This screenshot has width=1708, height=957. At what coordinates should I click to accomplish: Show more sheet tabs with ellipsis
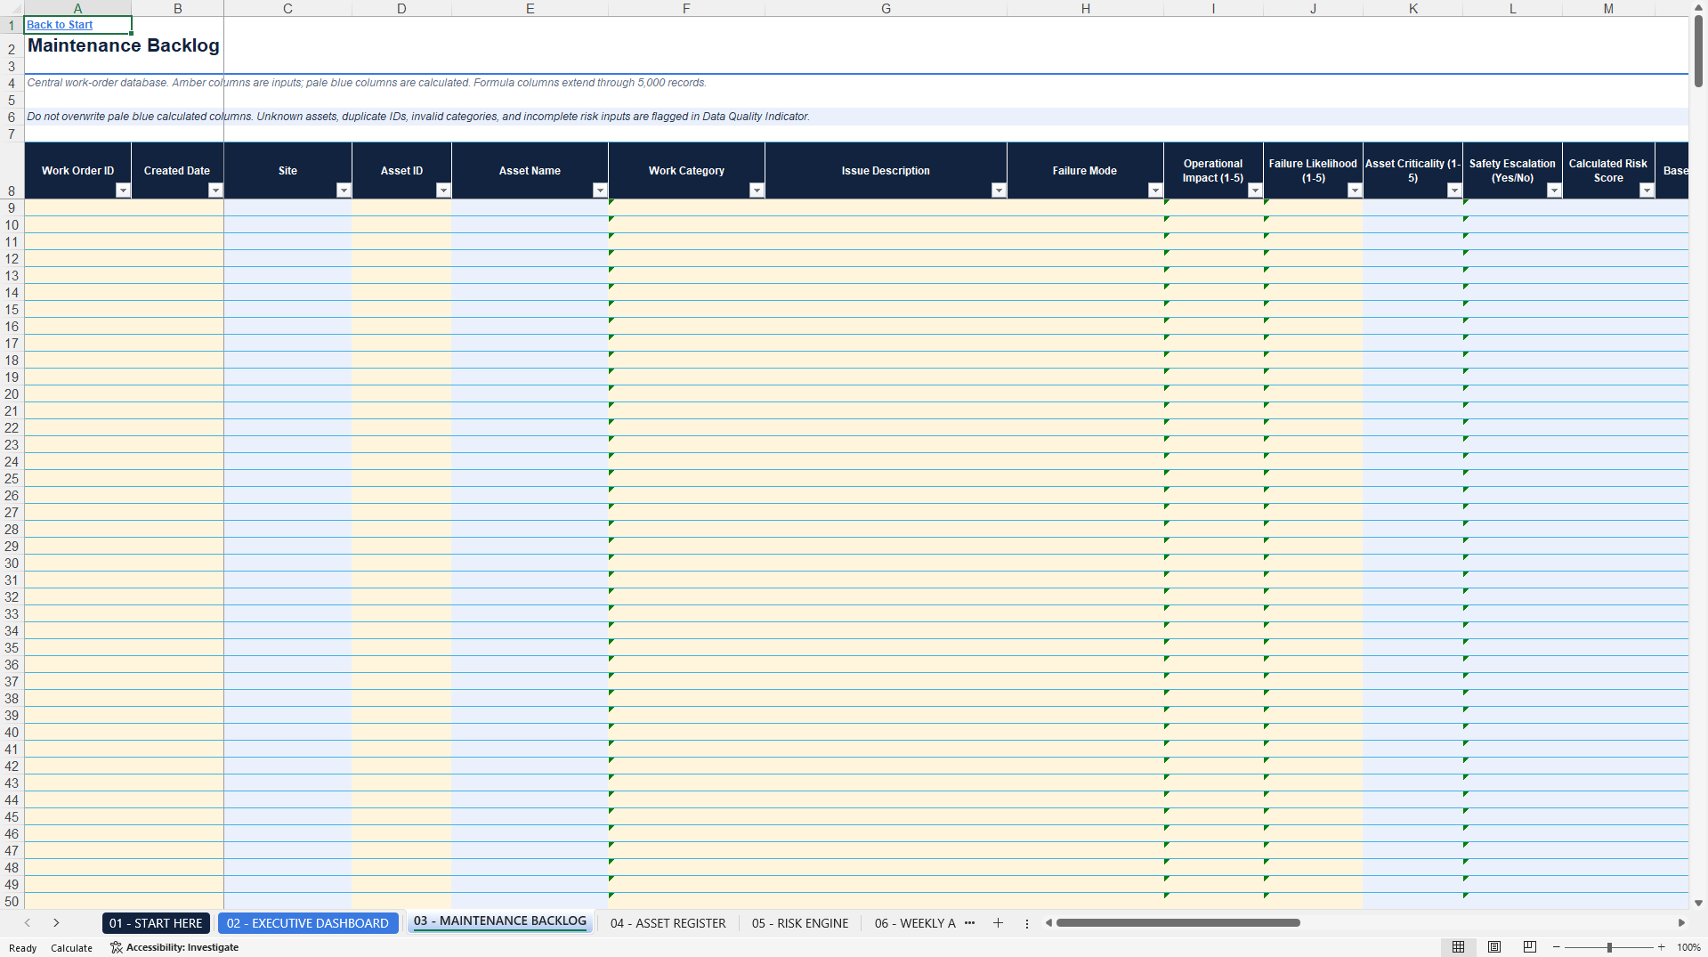coord(969,923)
